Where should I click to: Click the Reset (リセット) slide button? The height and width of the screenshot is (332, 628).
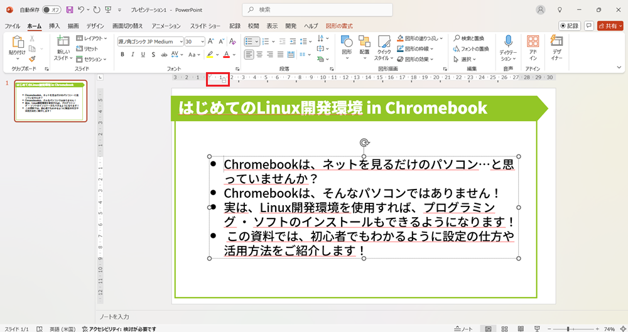point(87,48)
